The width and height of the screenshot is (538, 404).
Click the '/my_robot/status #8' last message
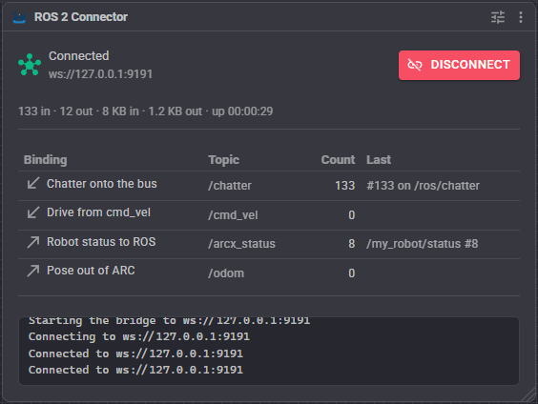pos(422,244)
